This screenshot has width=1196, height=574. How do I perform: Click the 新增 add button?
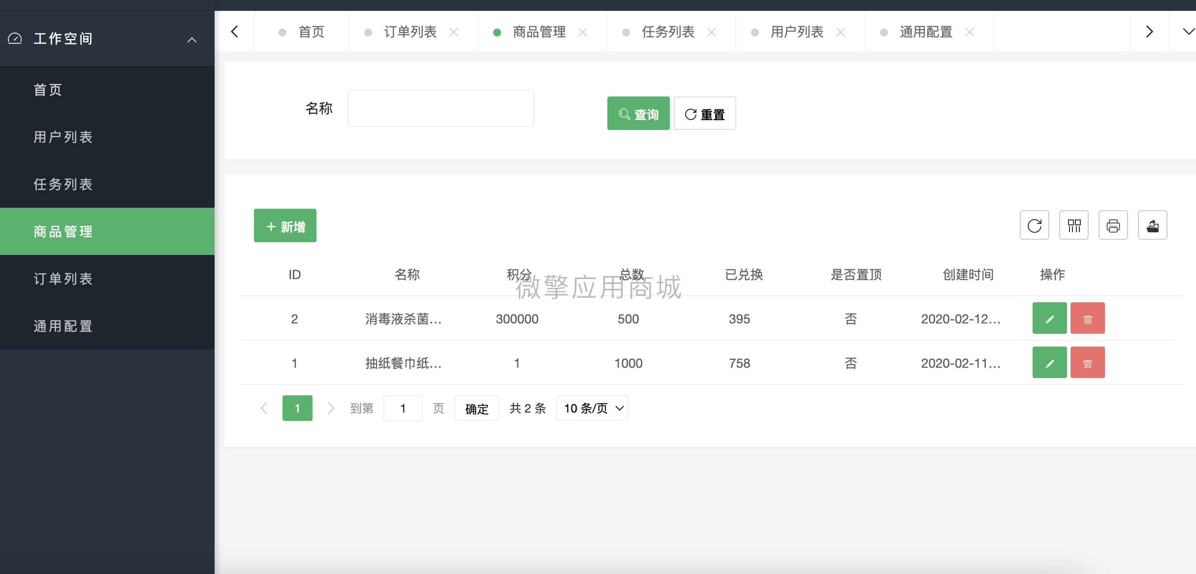tap(285, 226)
